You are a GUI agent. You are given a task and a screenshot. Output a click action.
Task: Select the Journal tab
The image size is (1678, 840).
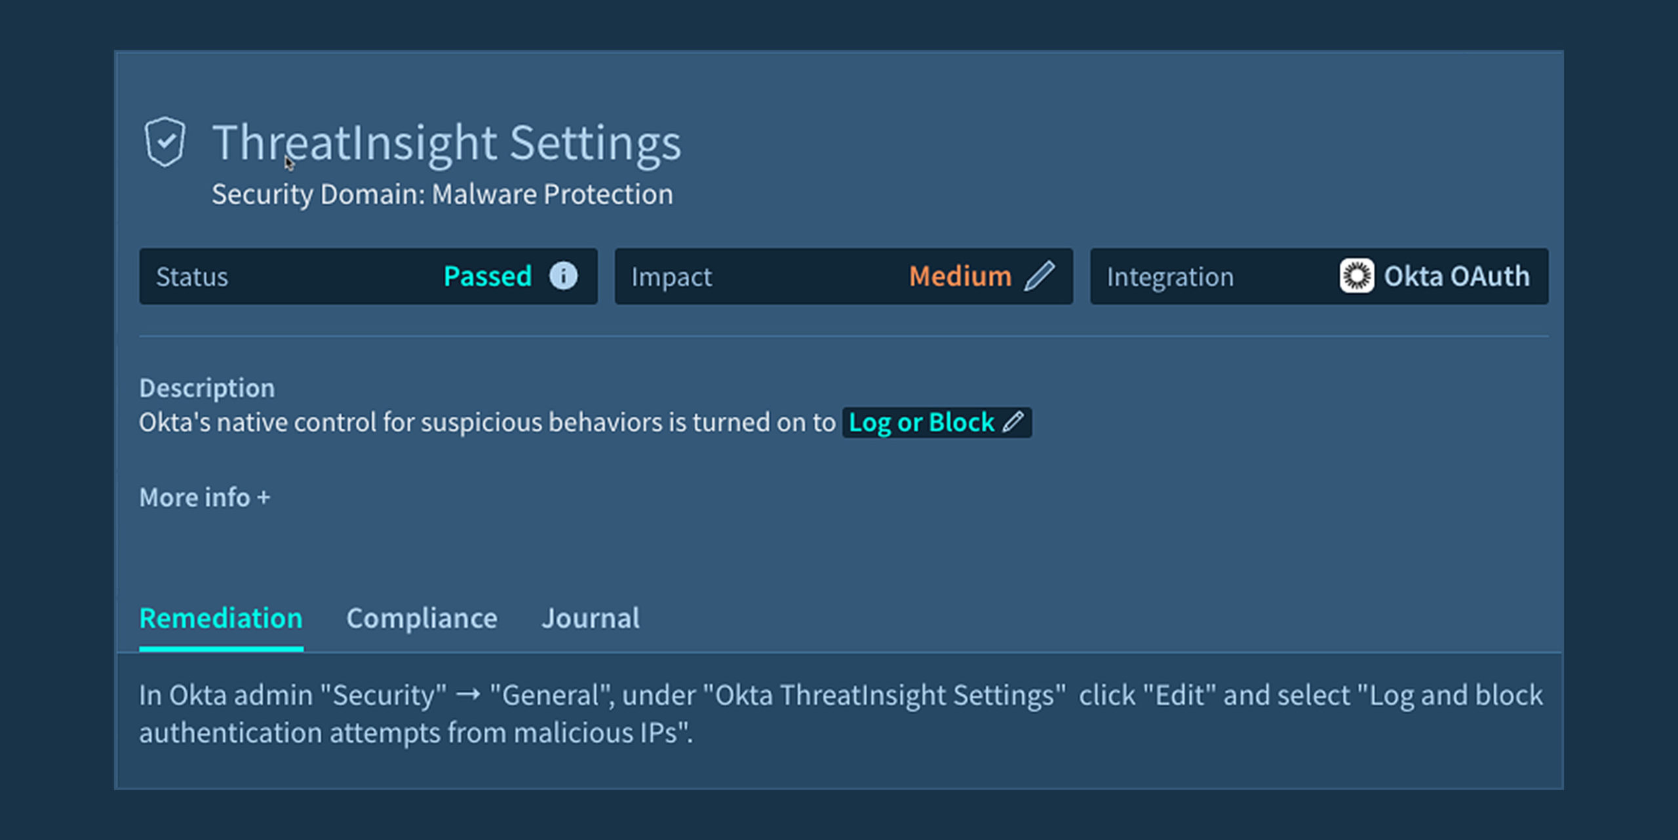(x=590, y=618)
